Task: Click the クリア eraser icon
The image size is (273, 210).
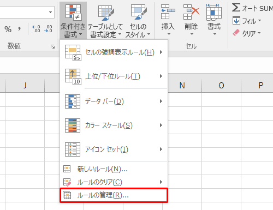Action: 236,33
